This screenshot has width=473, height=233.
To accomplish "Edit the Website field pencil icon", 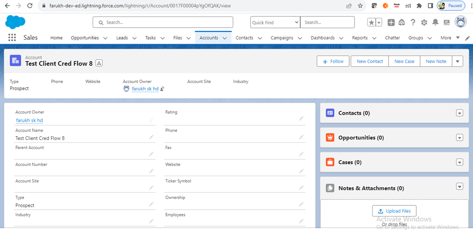I will click(x=301, y=171).
